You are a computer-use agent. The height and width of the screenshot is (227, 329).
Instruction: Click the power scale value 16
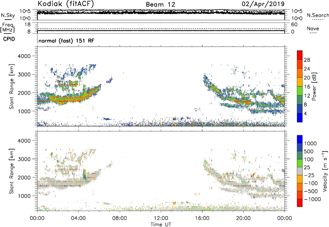tap(307, 87)
